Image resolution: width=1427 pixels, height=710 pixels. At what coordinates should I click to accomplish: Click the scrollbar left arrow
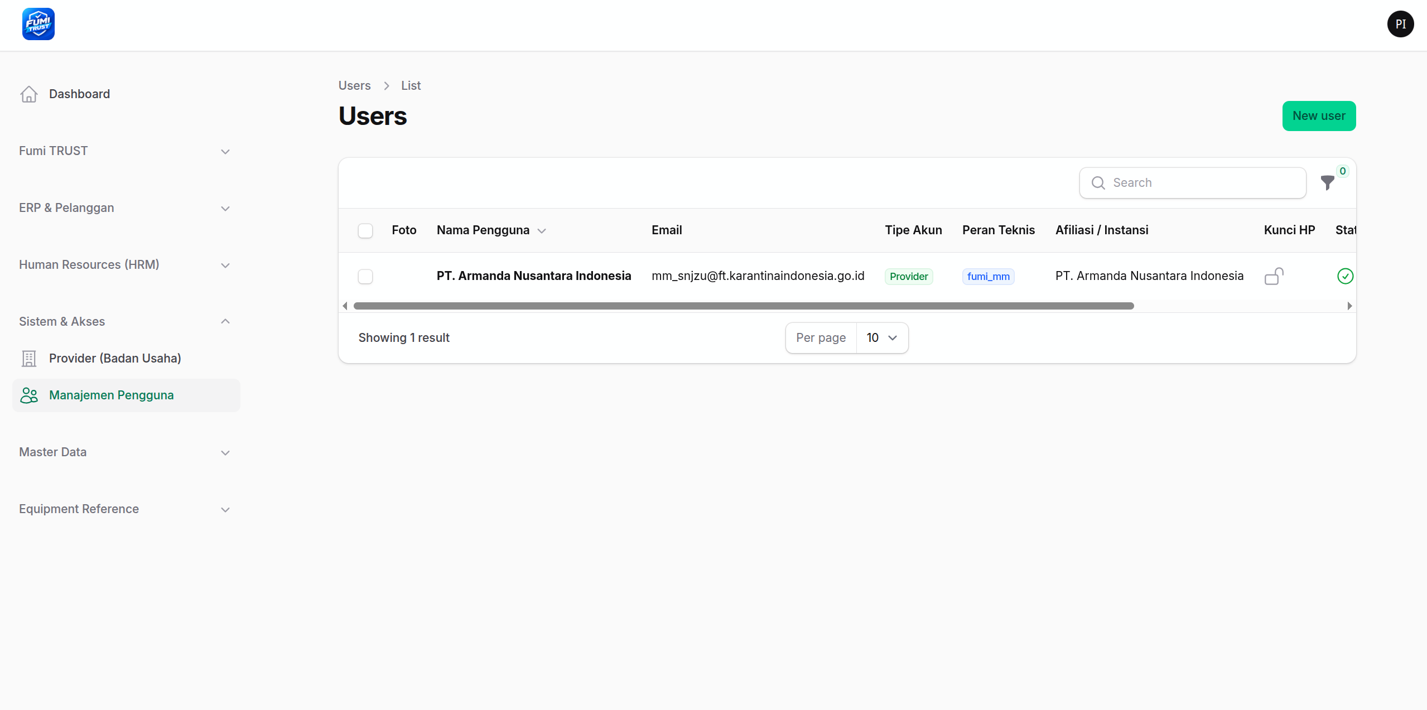[x=345, y=306]
